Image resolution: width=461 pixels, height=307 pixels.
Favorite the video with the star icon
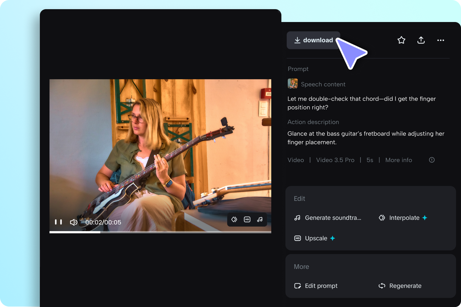pyautogui.click(x=401, y=40)
